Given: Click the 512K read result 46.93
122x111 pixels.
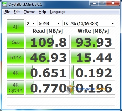Looking at the screenshot, I should click(x=48, y=57).
